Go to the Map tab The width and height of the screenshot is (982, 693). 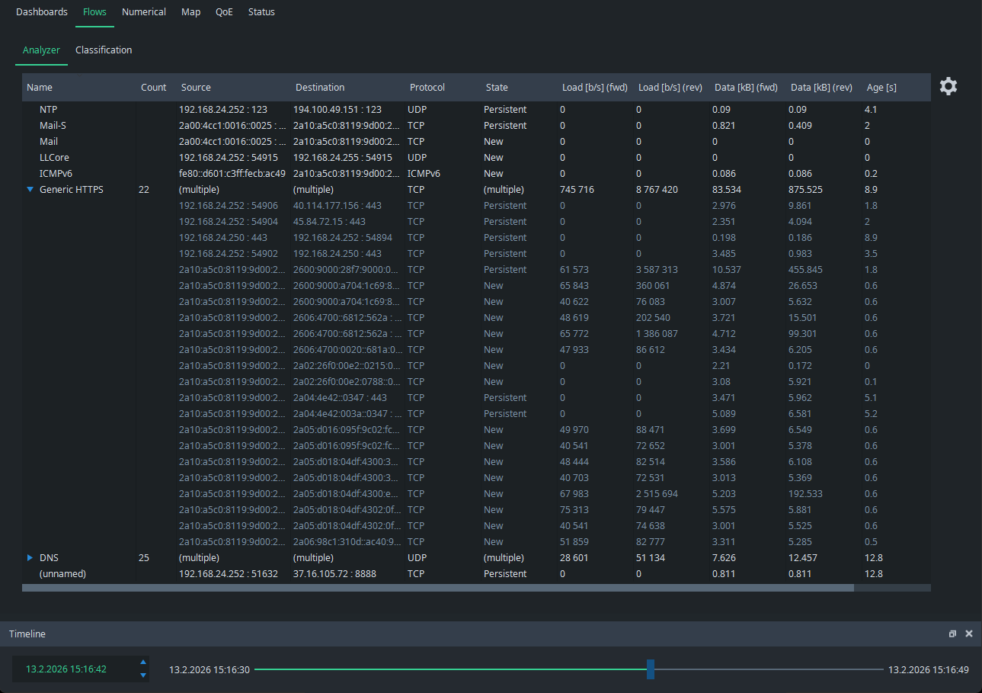[190, 12]
